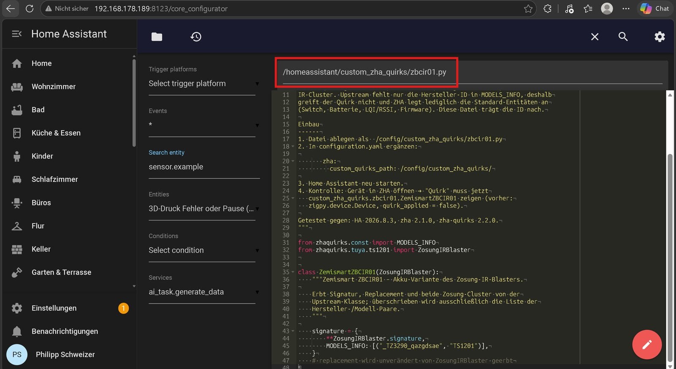
Task: Open the file browser folder icon
Action: click(x=157, y=37)
